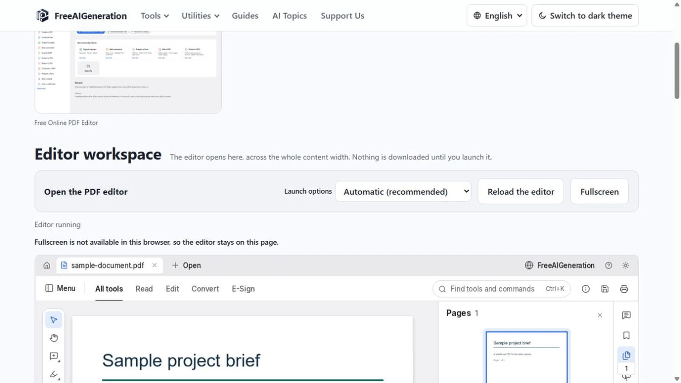This screenshot has height=383, width=681.
Task: Toggle the pages panel icon
Action: coord(626,355)
